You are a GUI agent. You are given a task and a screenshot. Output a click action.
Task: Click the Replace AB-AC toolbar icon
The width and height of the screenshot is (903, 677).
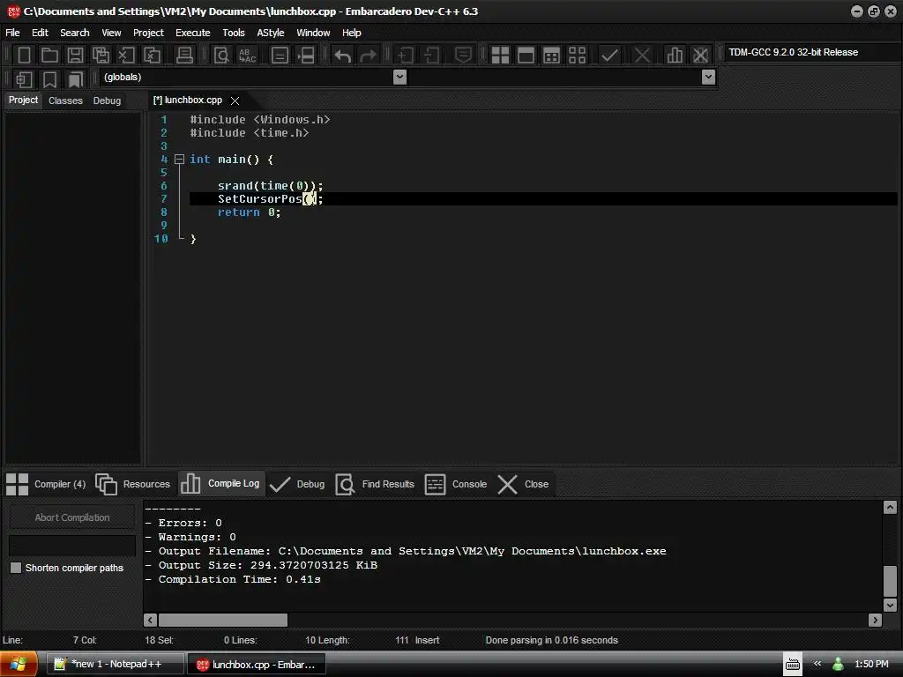(247, 56)
